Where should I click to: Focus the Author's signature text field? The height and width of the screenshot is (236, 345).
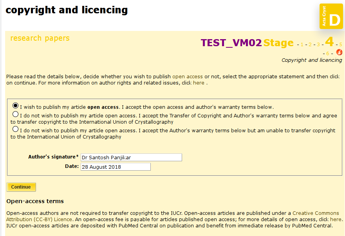(x=131, y=157)
